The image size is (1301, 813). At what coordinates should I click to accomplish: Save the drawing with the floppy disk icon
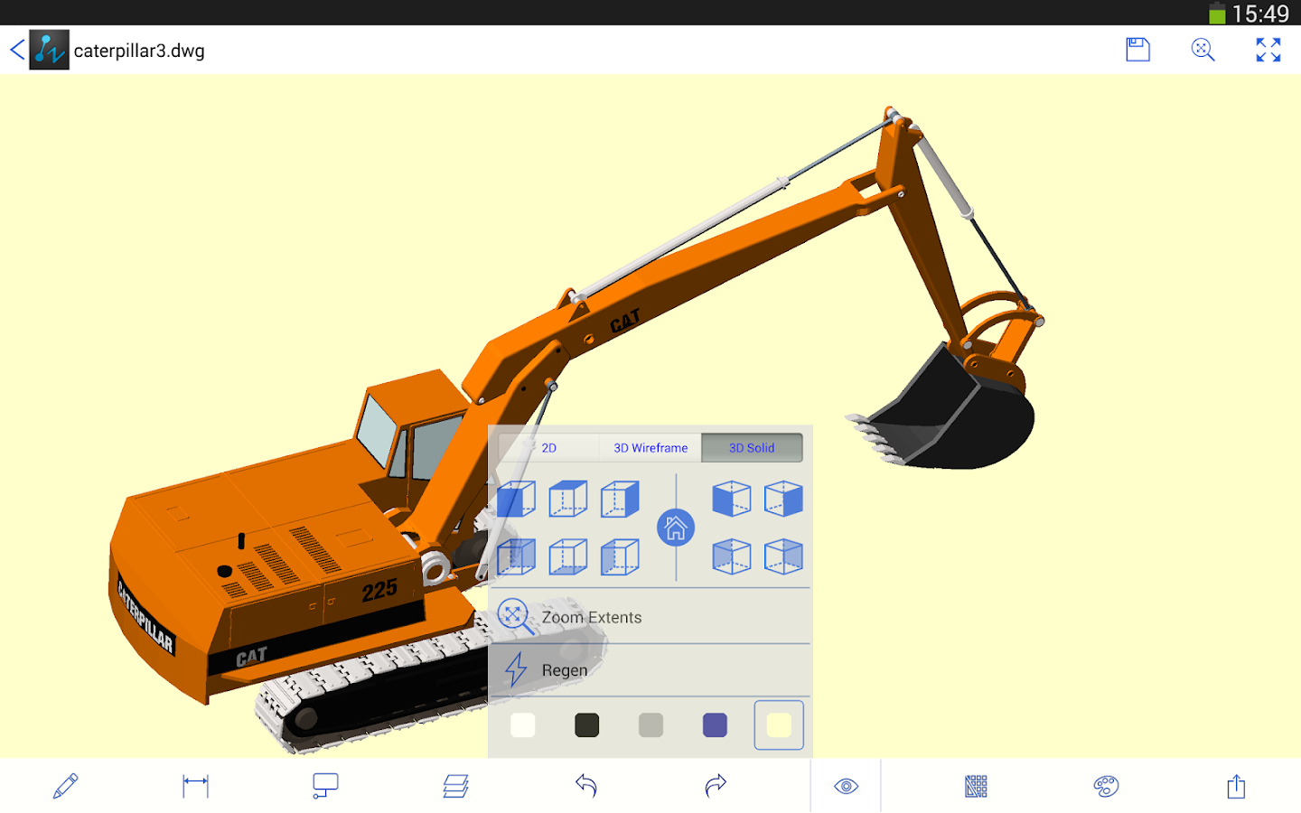pos(1138,50)
